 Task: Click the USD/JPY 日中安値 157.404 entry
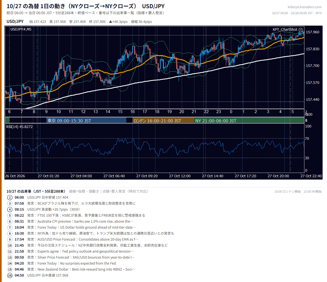[48, 198]
